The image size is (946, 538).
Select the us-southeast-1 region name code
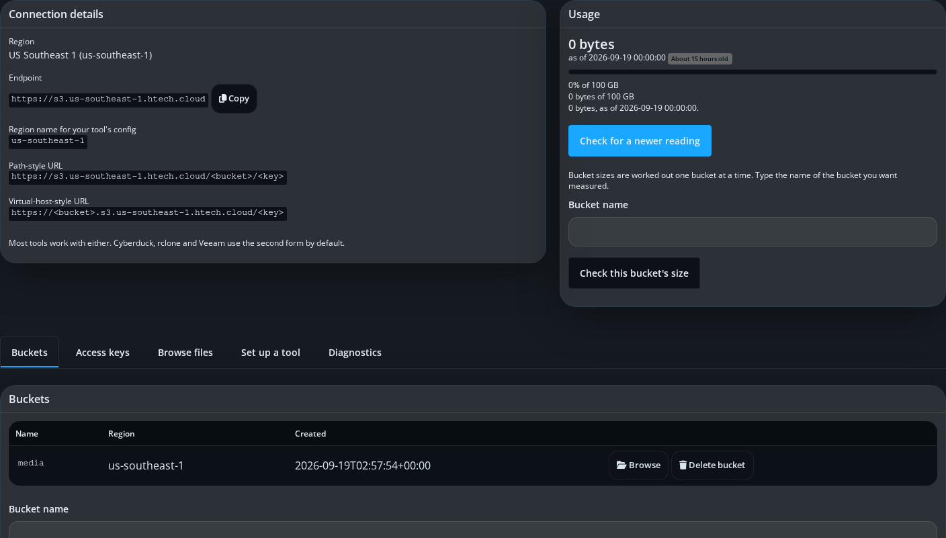pyautogui.click(x=48, y=141)
